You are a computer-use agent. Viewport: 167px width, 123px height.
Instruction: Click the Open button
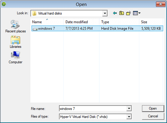click(x=153, y=108)
